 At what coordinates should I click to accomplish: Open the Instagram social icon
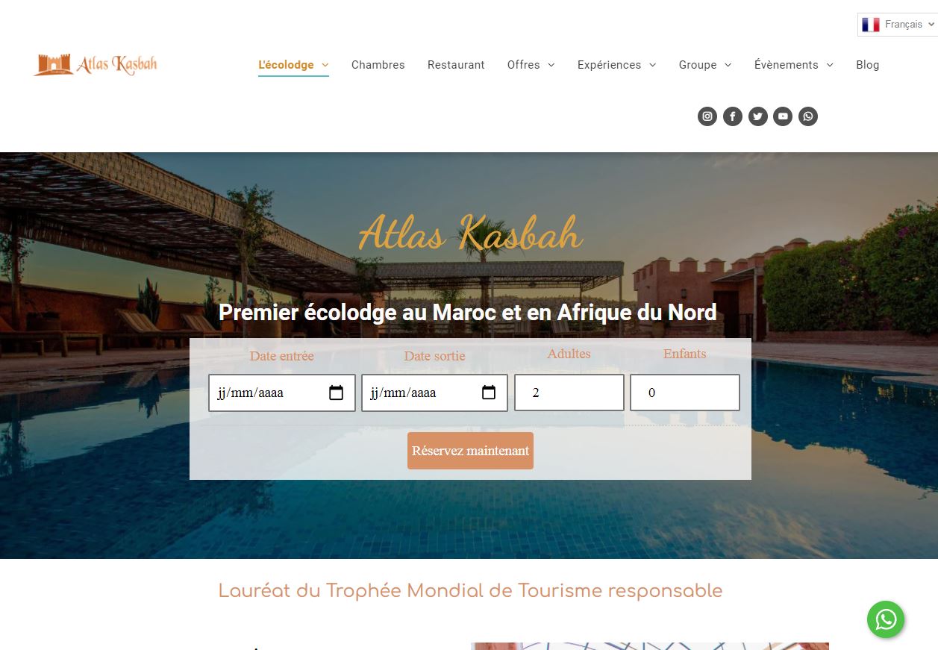click(707, 116)
